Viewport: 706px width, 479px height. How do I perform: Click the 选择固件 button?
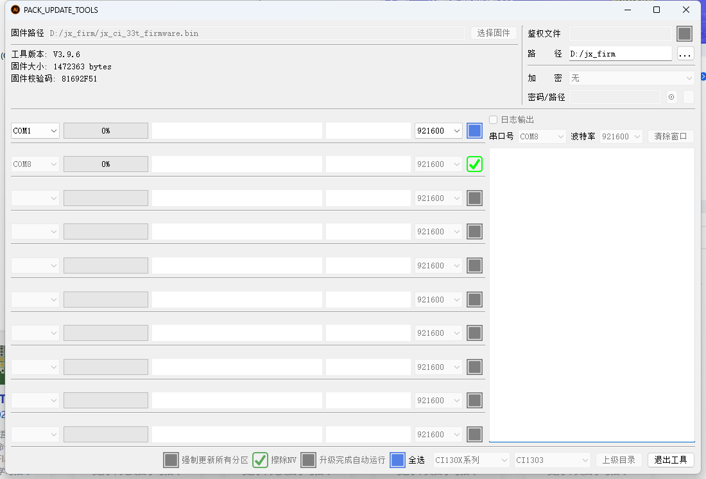pos(493,33)
